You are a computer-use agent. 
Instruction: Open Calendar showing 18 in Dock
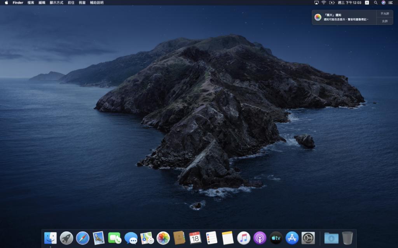195,238
